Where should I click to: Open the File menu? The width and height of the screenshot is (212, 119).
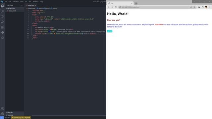point(6,2)
